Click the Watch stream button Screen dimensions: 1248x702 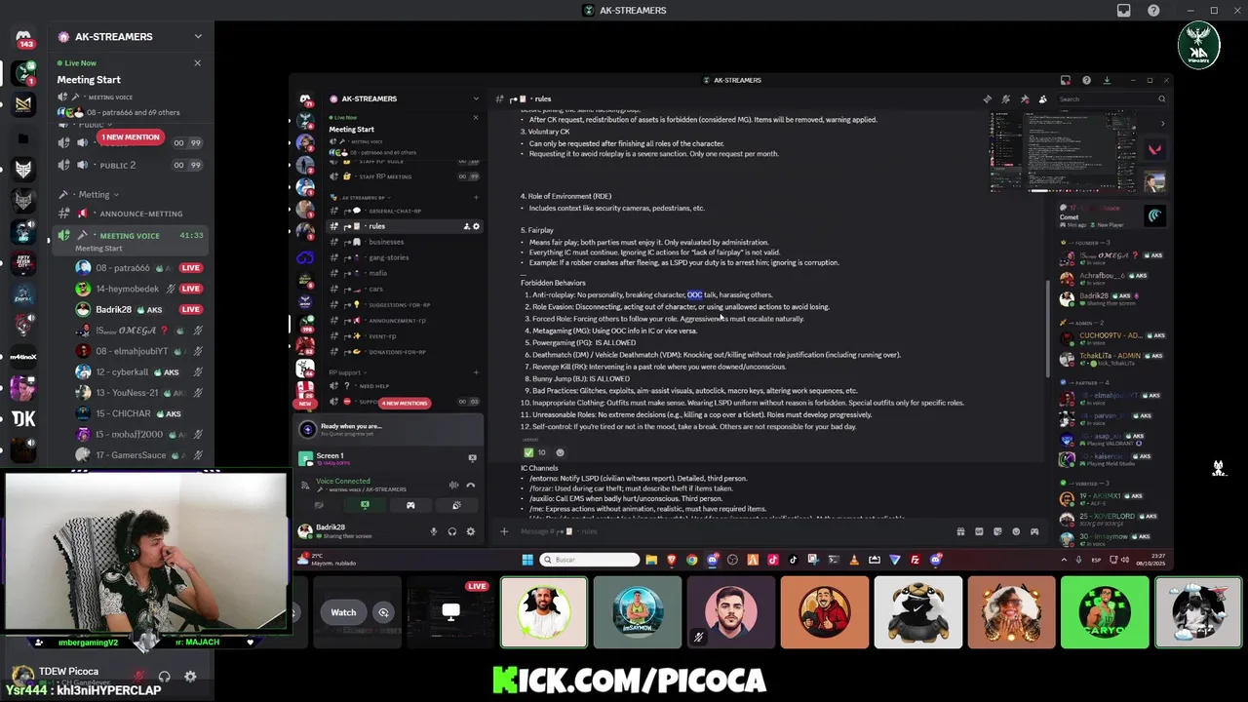(343, 612)
